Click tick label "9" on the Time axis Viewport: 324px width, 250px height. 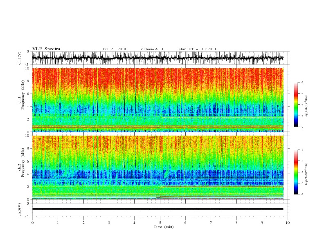click(262, 223)
